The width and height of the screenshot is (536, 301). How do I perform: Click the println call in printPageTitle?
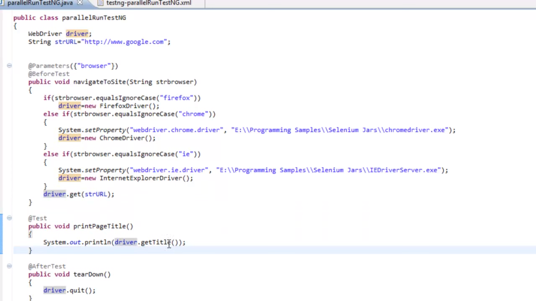[98, 242]
